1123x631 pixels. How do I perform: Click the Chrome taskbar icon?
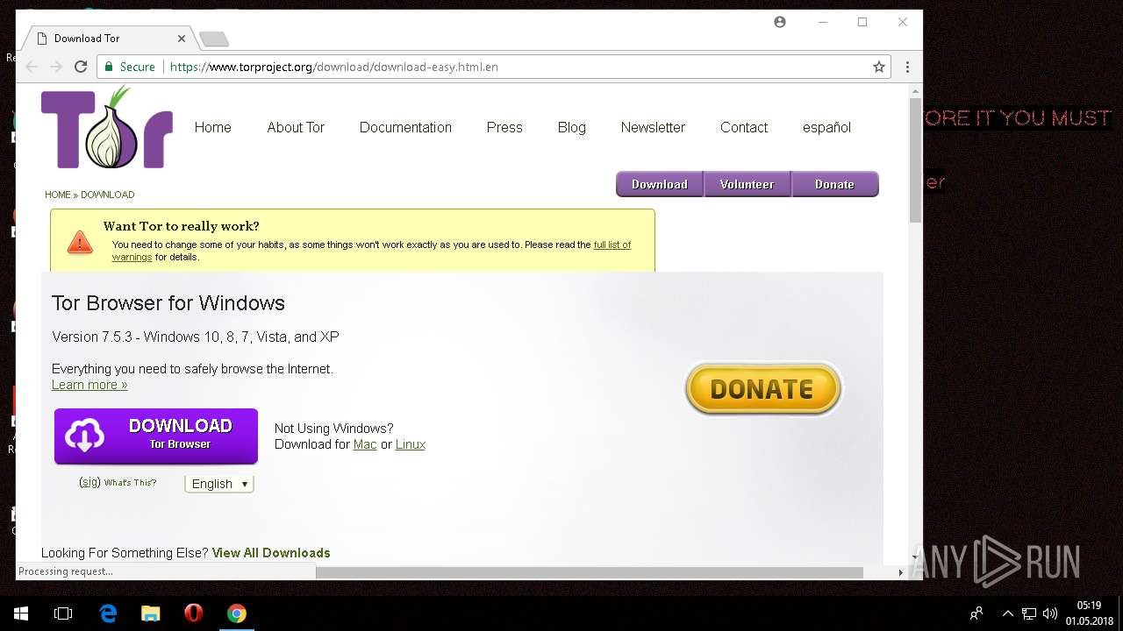click(x=237, y=613)
